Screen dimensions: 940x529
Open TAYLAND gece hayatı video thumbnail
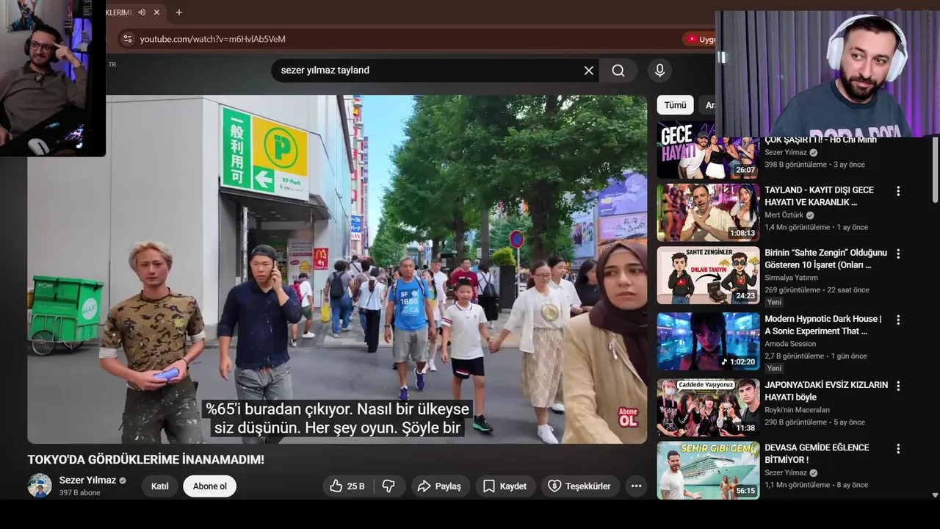(708, 212)
